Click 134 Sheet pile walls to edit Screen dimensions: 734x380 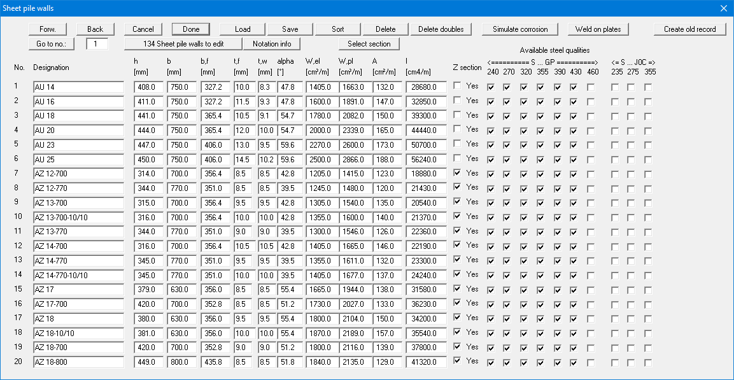(x=183, y=44)
